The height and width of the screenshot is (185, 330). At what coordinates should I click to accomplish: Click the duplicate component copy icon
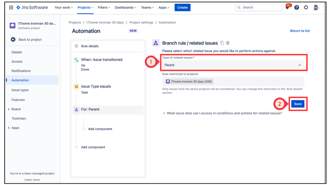(x=222, y=43)
